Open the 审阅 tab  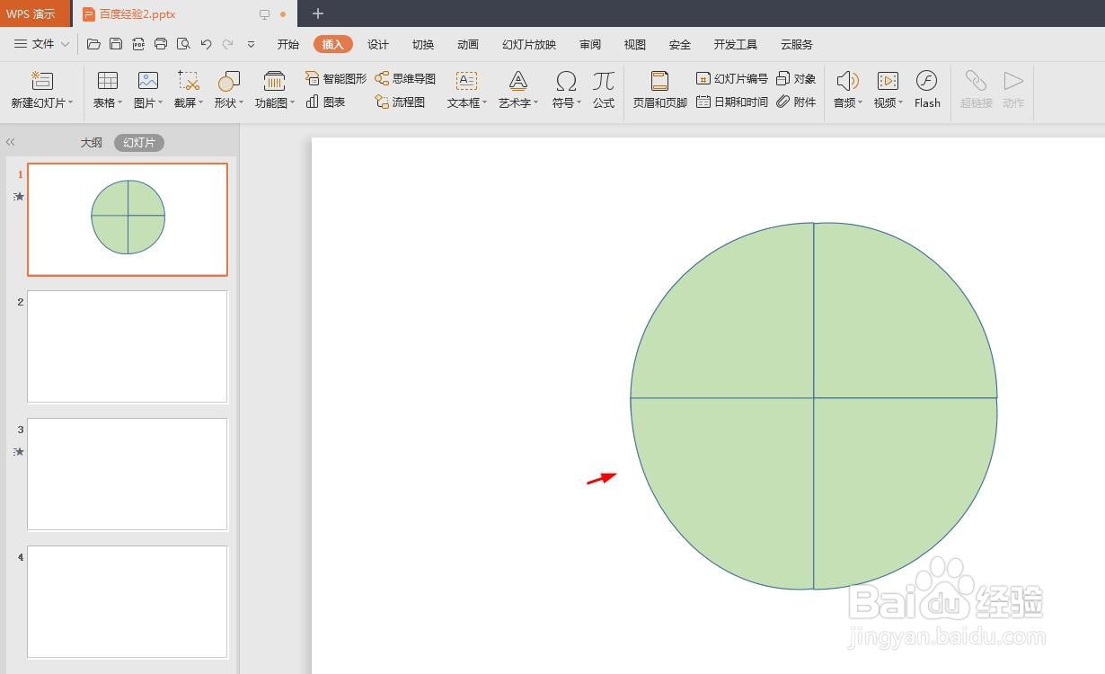590,44
